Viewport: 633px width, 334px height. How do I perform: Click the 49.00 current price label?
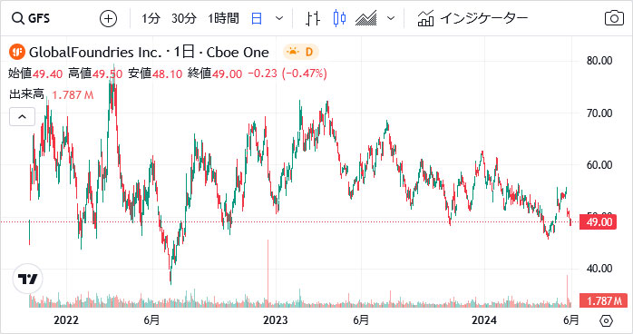pos(599,222)
